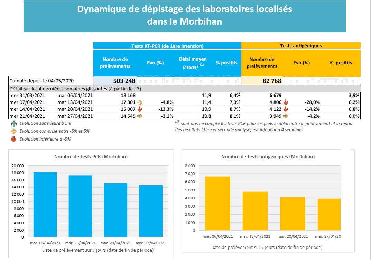Viewport: 371px width, 260px height.
Task: Click the red down arrow beside 4 122
Action: click(x=286, y=109)
